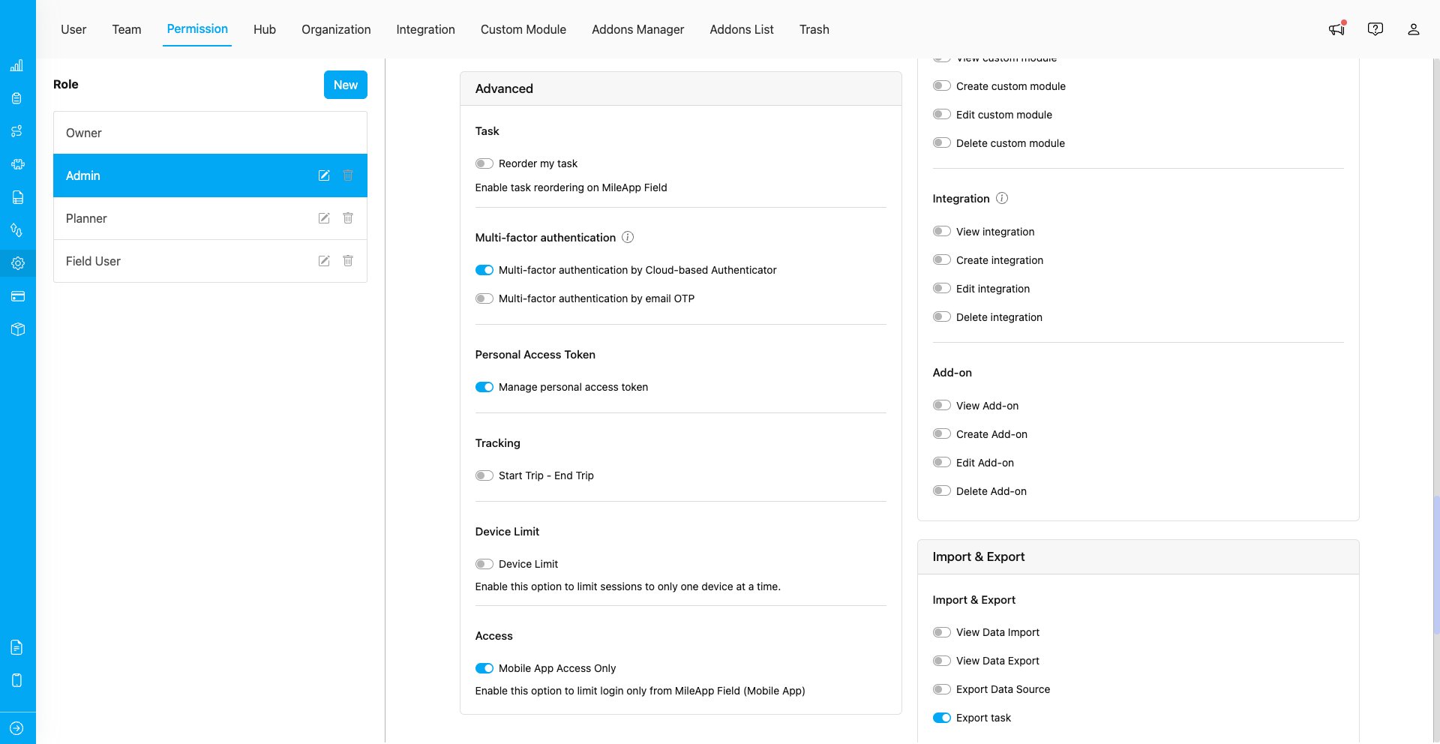This screenshot has width=1440, height=744.
Task: Select the Owner role in the list
Action: 210,133
